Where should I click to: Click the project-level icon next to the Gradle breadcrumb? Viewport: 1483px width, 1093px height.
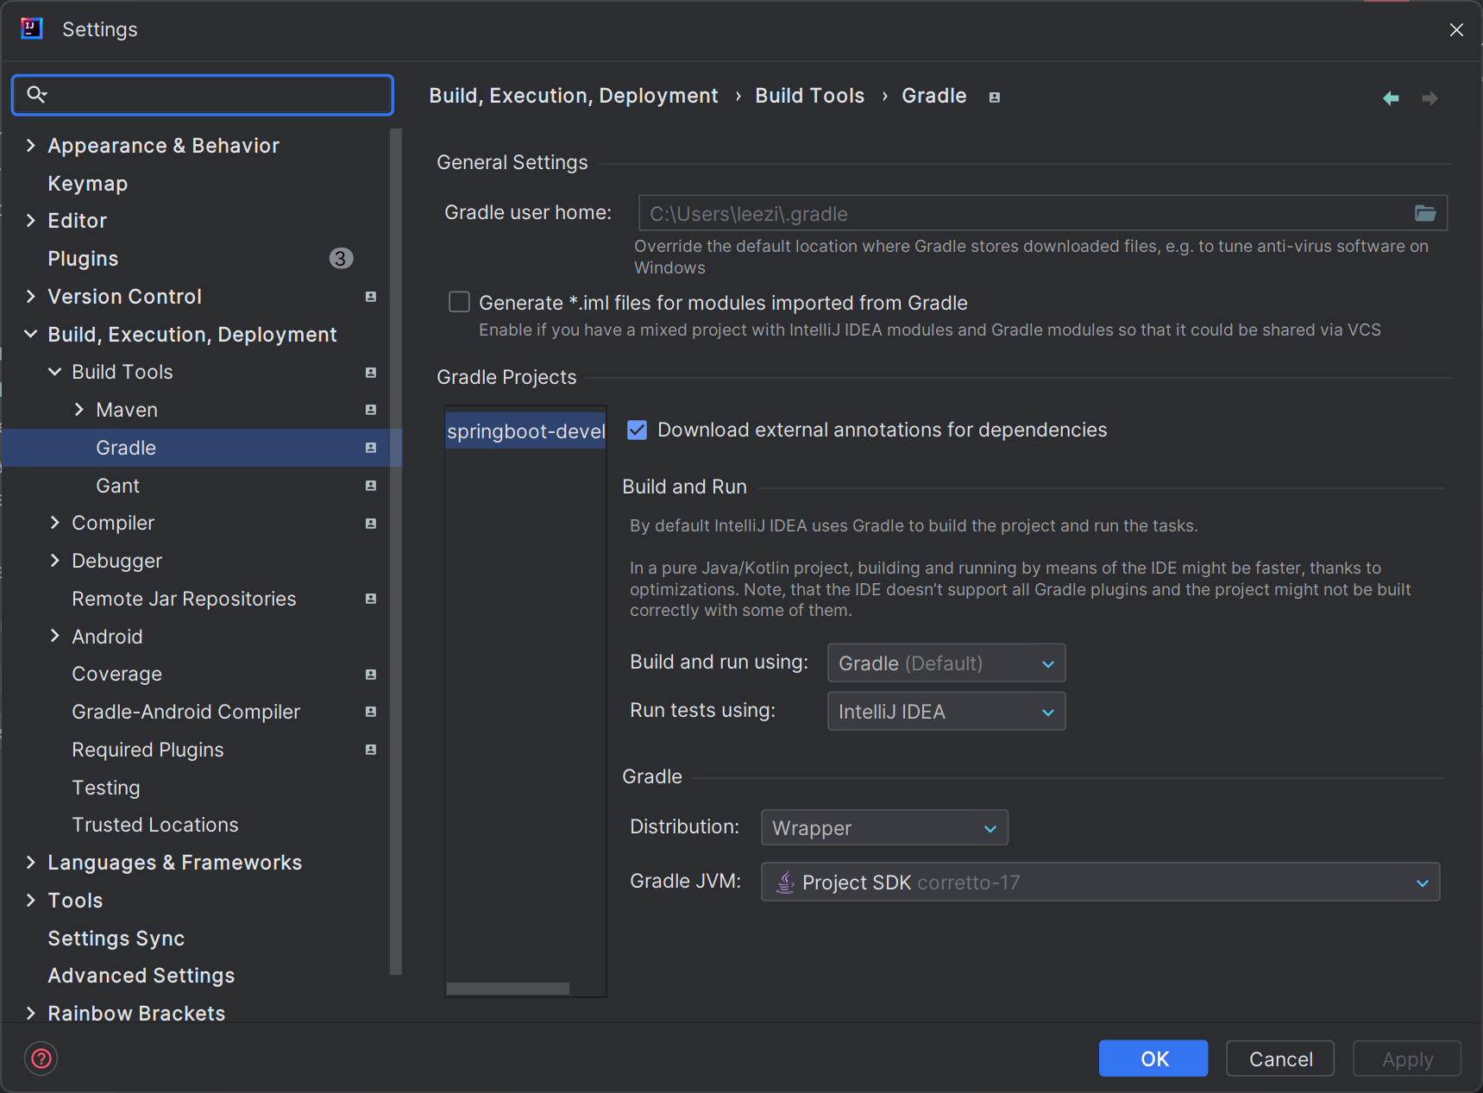click(994, 97)
